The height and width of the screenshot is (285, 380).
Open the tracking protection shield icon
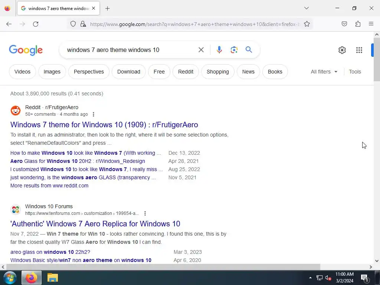point(73,24)
